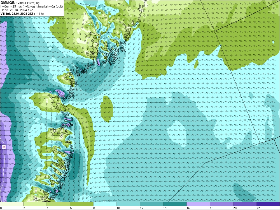The height and width of the screenshot is (210, 280).
Task: Click the legend scale label "10"
Action: click(x=118, y=208)
